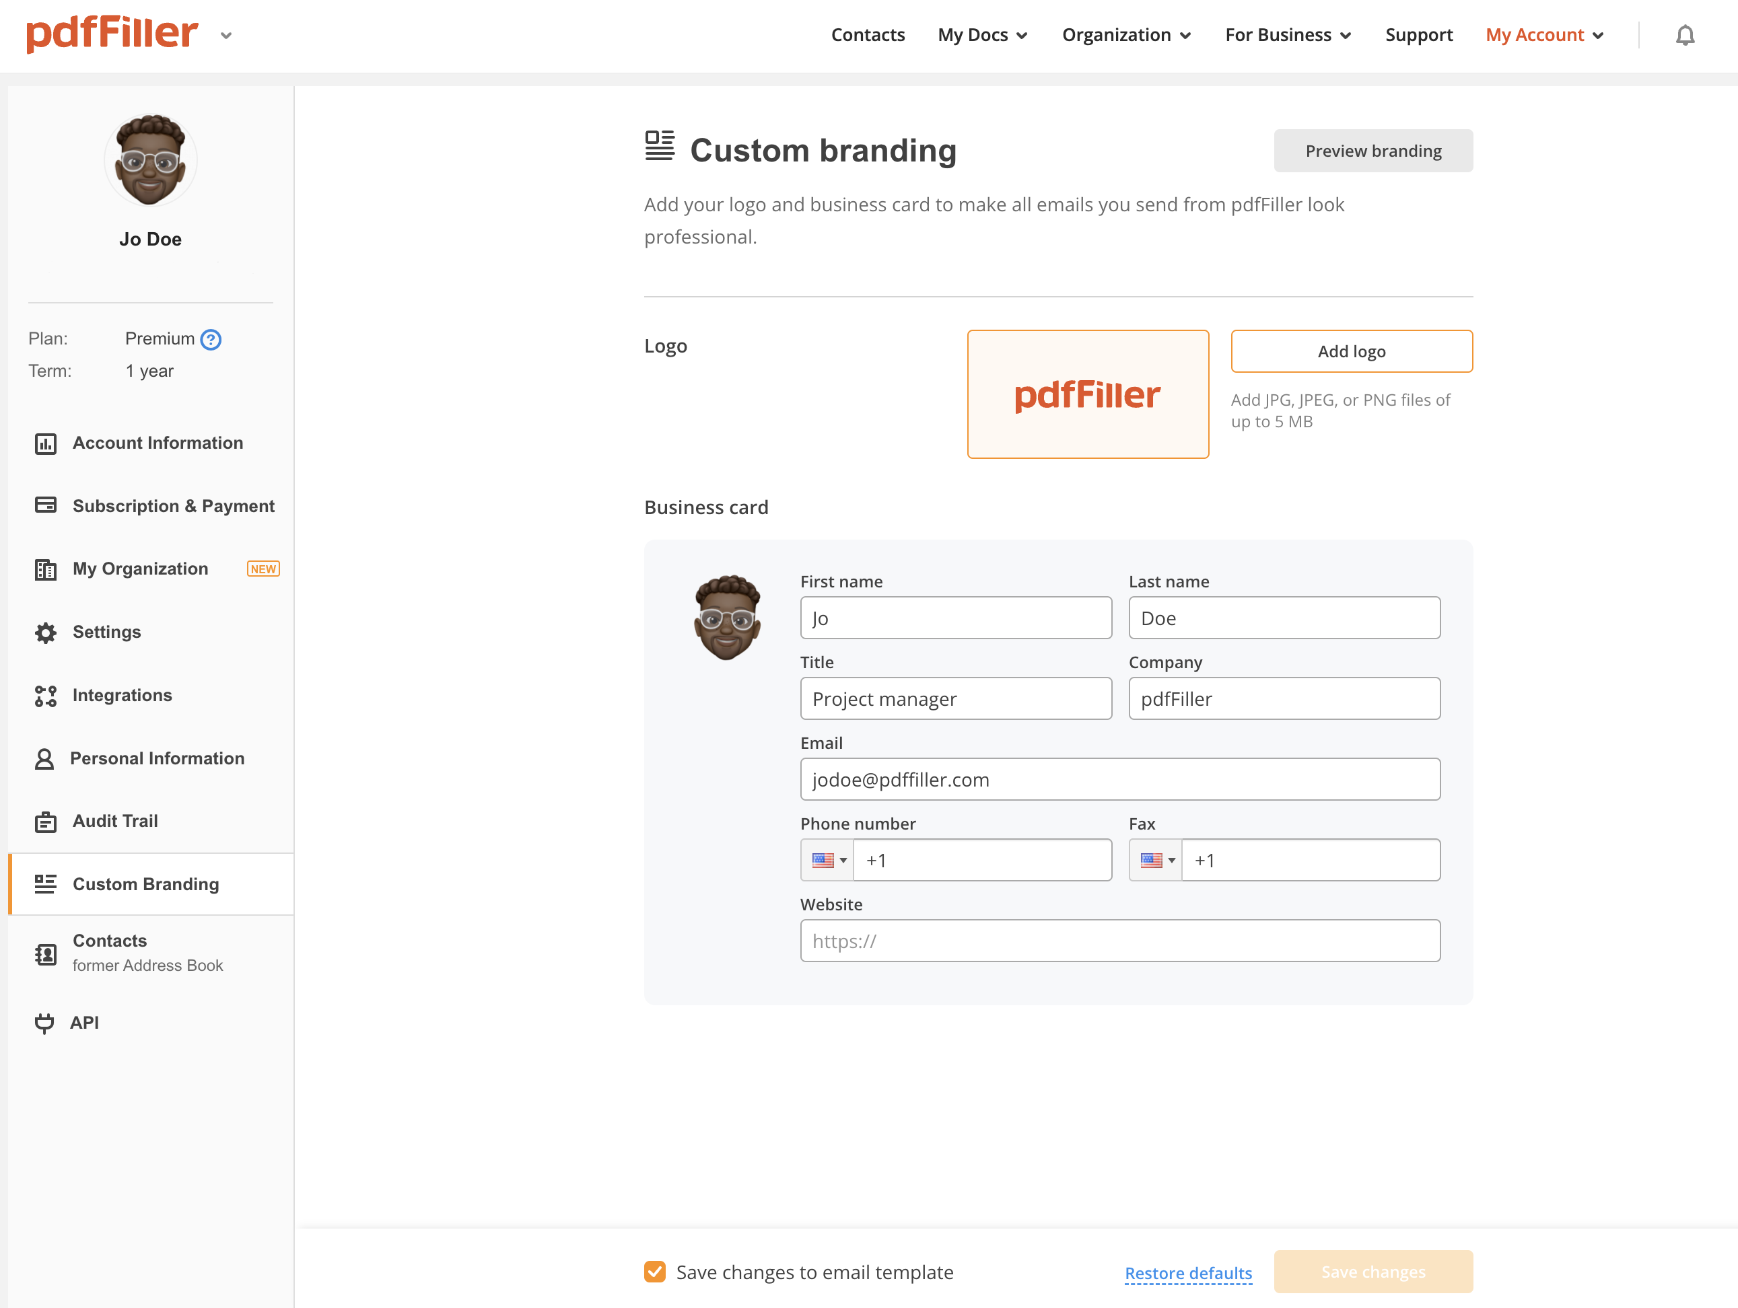This screenshot has height=1308, width=1738.
Task: Click into the Website input field
Action: (x=1119, y=941)
